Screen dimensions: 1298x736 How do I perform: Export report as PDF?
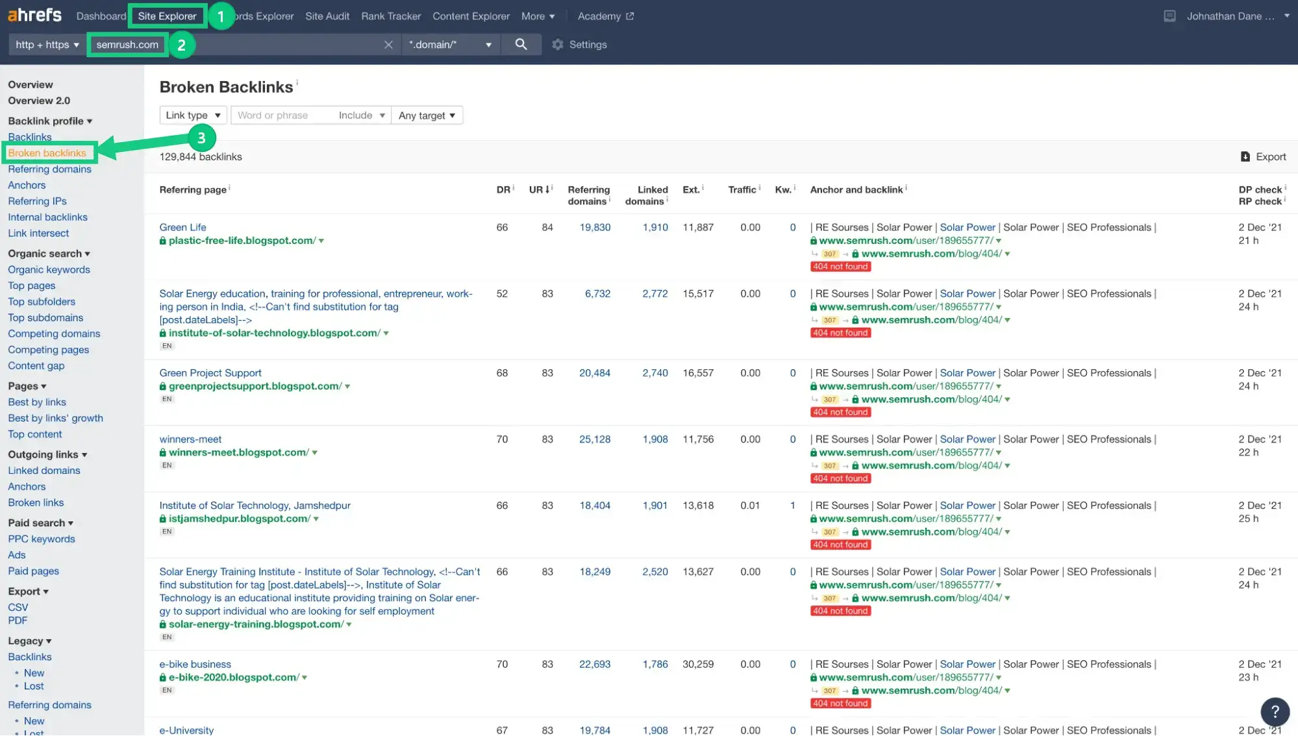(x=18, y=620)
